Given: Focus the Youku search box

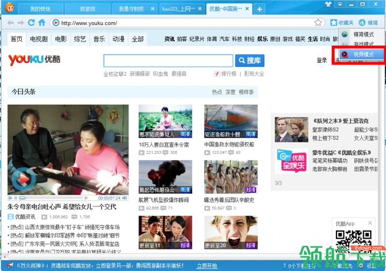Looking at the screenshot, I should tap(168, 60).
